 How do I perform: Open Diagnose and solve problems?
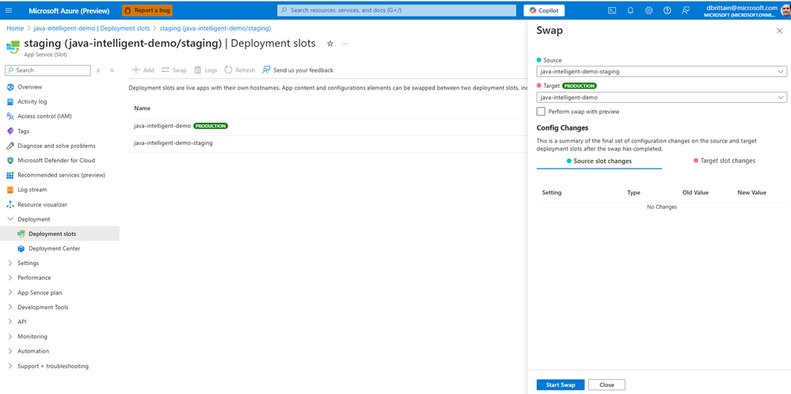point(56,146)
